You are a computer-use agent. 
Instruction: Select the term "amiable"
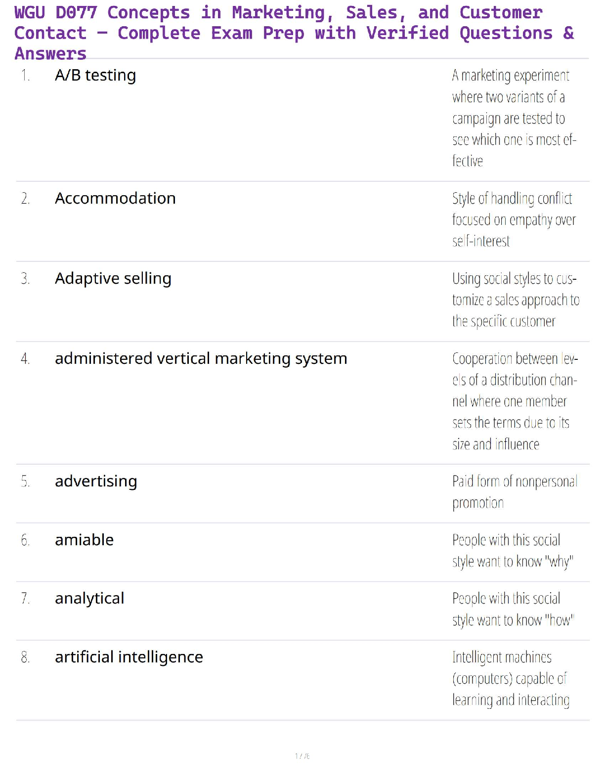click(x=84, y=540)
